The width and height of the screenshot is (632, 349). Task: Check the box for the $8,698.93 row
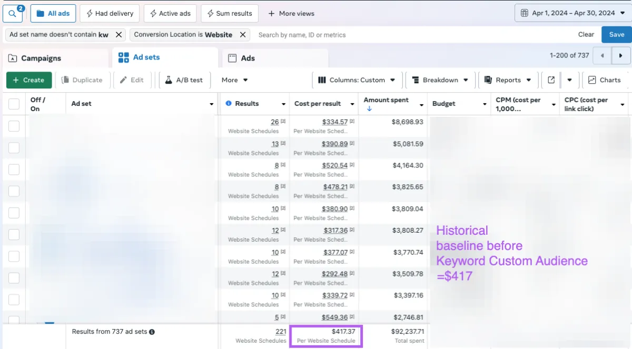(14, 126)
